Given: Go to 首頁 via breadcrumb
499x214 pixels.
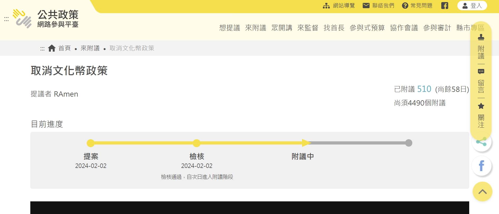Looking at the screenshot, I should click(65, 48).
